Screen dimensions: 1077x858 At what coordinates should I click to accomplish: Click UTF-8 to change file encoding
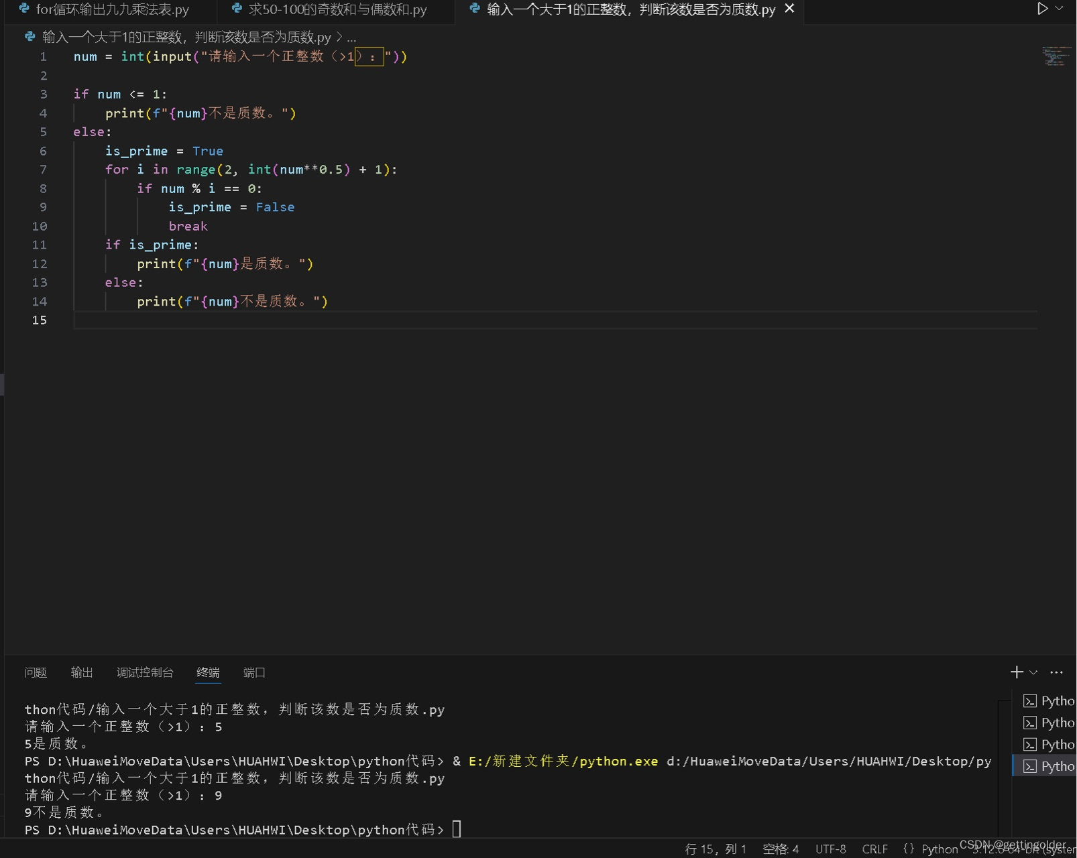(x=830, y=849)
